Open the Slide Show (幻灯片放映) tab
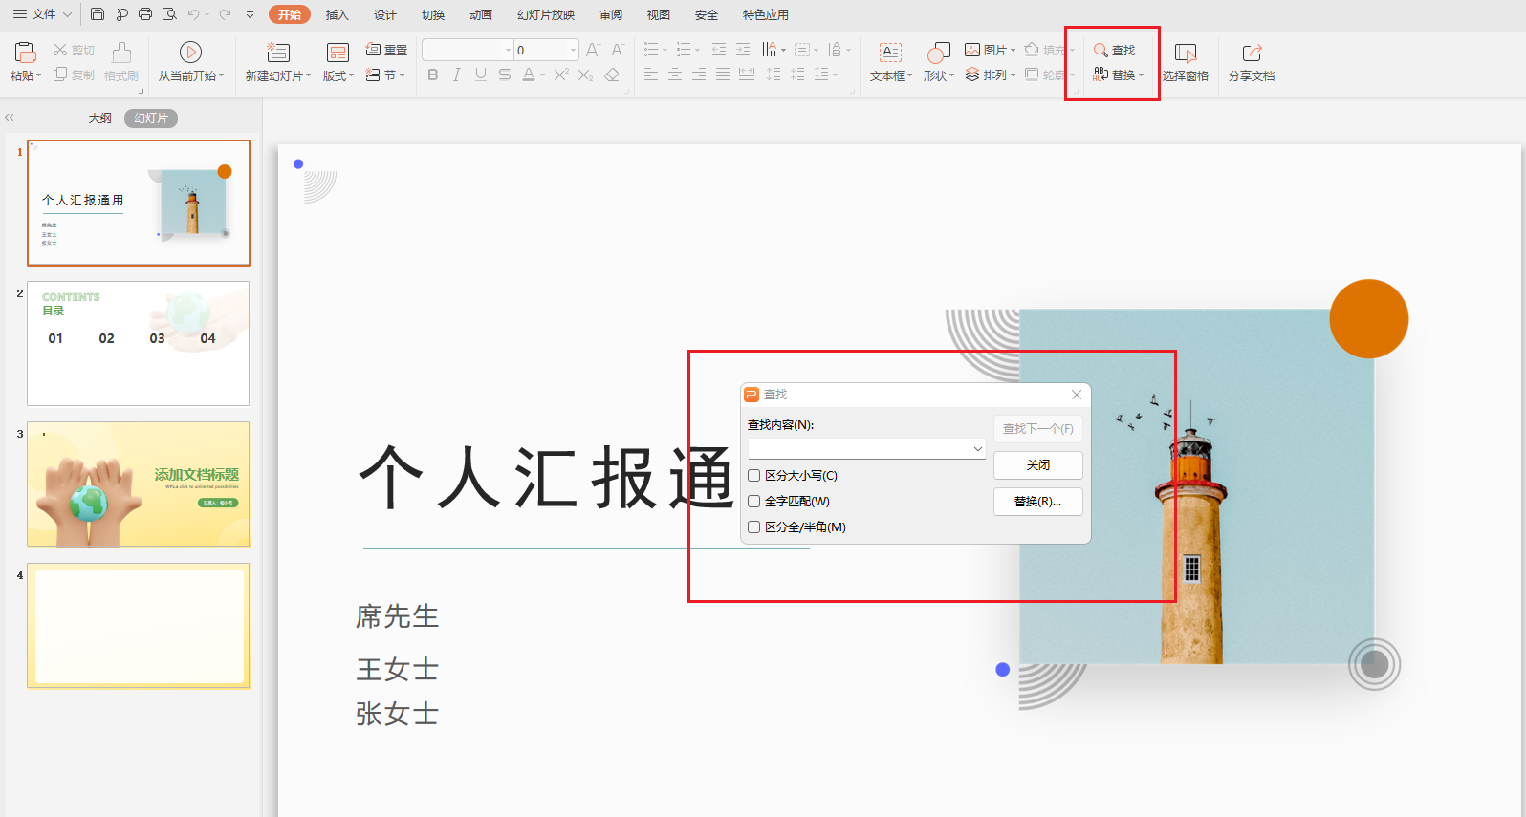1526x817 pixels. pos(545,14)
